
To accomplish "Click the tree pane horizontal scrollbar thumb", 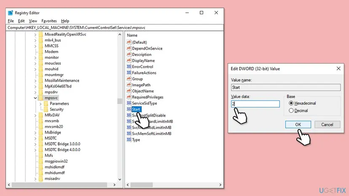I will coord(59,185).
